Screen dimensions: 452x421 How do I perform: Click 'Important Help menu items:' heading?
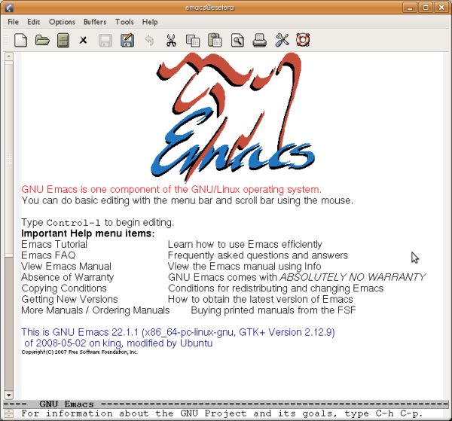coord(88,233)
